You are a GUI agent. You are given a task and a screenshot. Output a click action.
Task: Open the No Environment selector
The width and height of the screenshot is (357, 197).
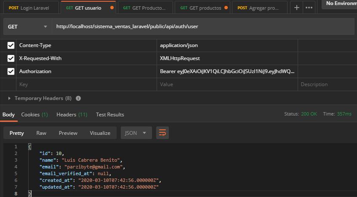tap(339, 4)
